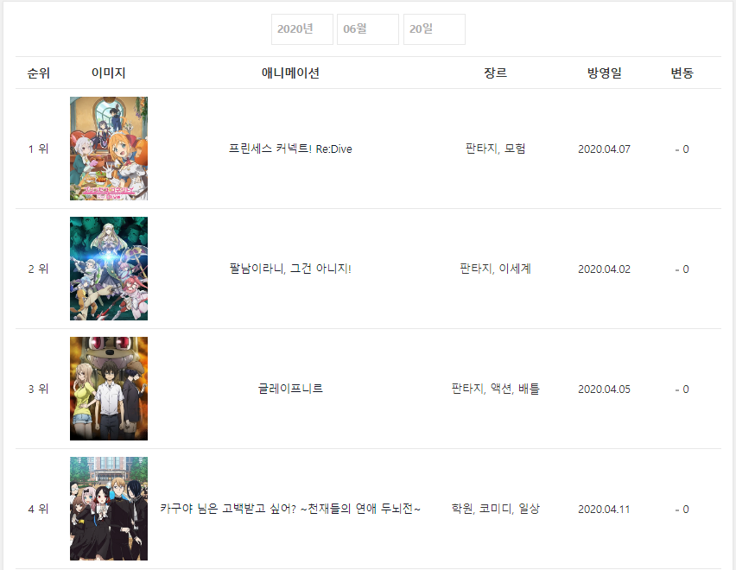736x570 pixels.
Task: Open the 글레이프니르 title link
Action: coord(290,389)
